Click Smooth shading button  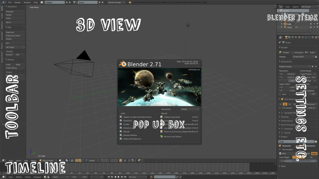tap(9, 55)
